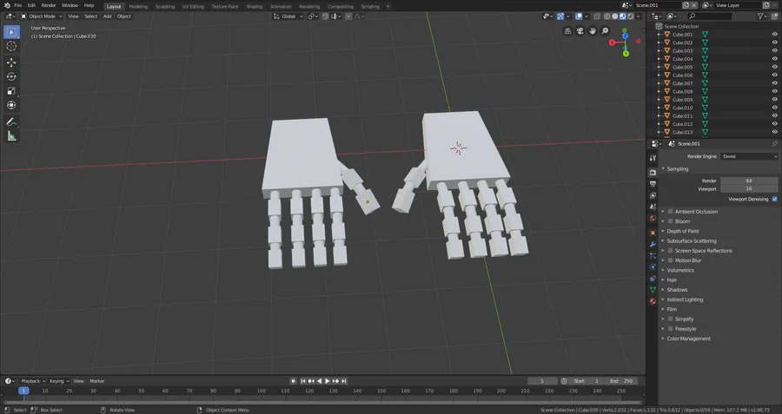
Task: Expand Cube.003 in the outliner
Action: pyautogui.click(x=659, y=51)
